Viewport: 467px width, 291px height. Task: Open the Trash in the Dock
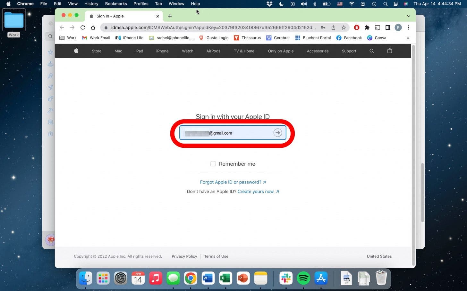(x=381, y=278)
